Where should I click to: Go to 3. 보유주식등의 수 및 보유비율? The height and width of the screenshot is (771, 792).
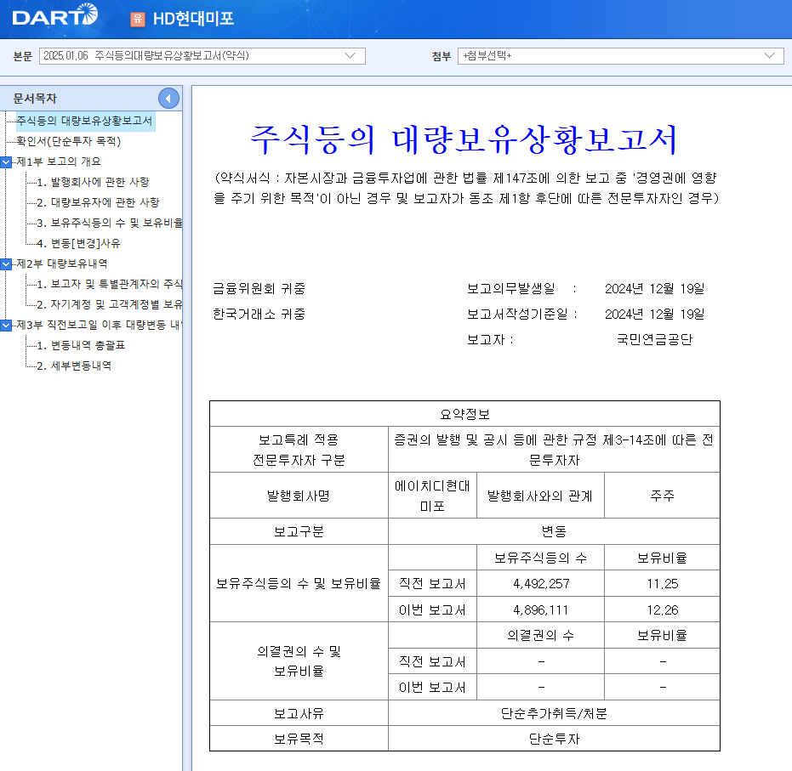click(109, 223)
